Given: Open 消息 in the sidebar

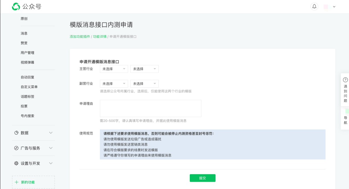Looking at the screenshot, I should coord(24,33).
